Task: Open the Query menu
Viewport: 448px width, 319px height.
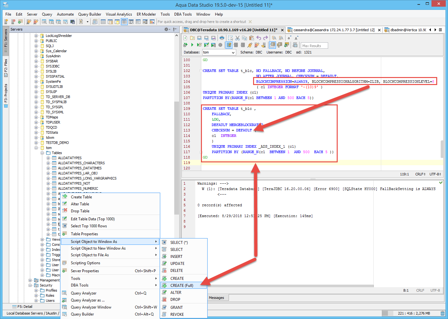Action: (47, 14)
